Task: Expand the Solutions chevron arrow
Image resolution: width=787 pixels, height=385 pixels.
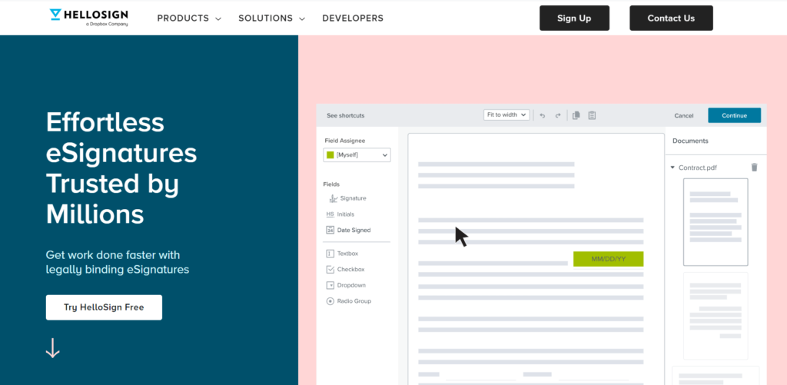Action: (x=301, y=18)
